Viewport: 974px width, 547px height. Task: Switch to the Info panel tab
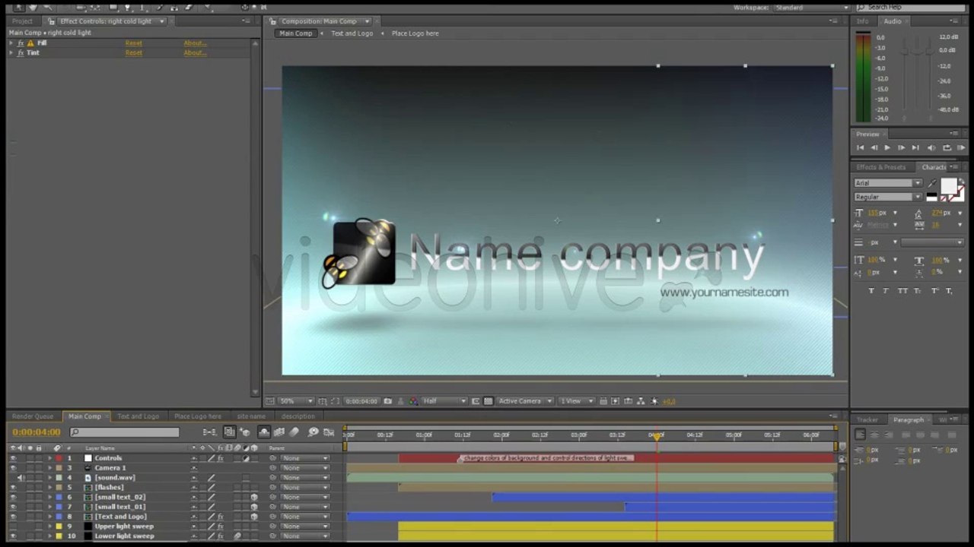[x=863, y=21]
